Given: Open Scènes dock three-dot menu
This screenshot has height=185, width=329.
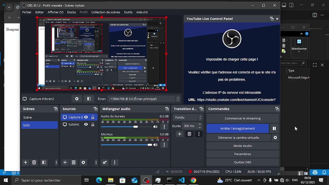Looking at the screenshot, I should click(x=56, y=162).
